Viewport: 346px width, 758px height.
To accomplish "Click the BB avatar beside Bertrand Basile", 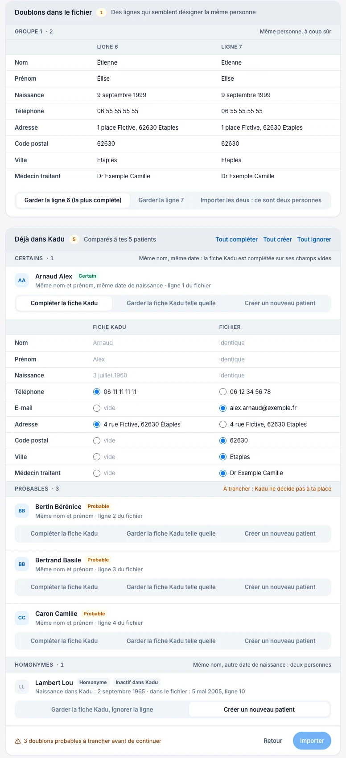I will (22, 564).
